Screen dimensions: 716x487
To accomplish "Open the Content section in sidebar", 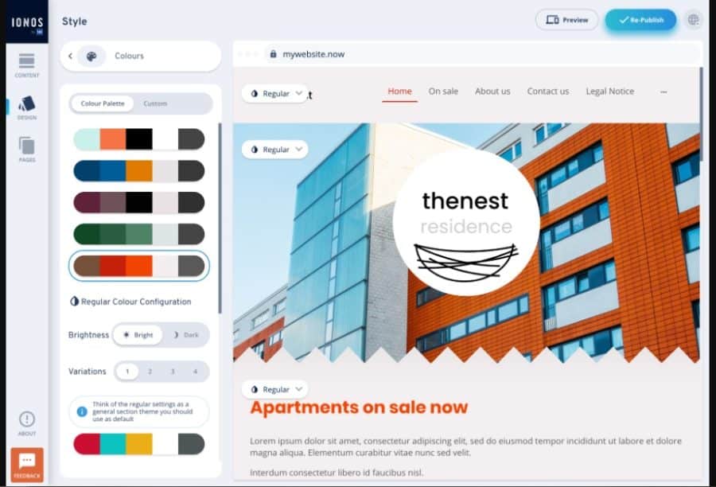I will coord(26,65).
